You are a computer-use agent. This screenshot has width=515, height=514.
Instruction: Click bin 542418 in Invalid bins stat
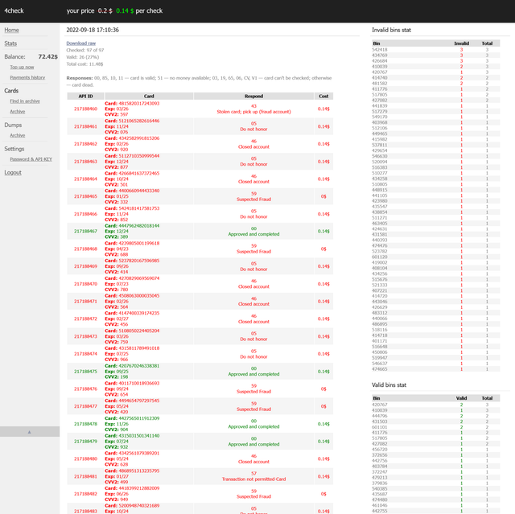coord(379,50)
